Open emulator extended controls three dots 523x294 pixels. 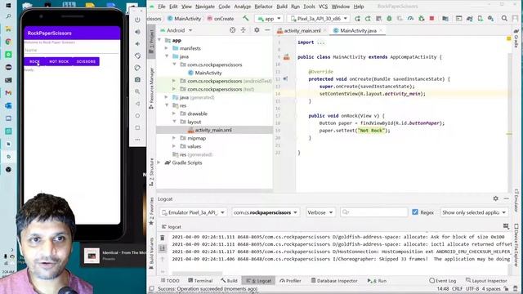[137, 140]
